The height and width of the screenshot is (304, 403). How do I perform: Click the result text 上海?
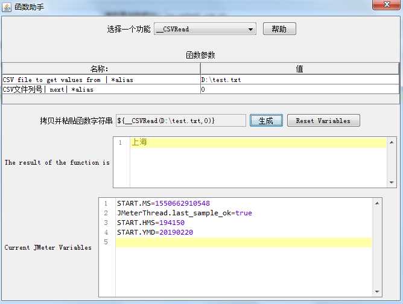139,142
